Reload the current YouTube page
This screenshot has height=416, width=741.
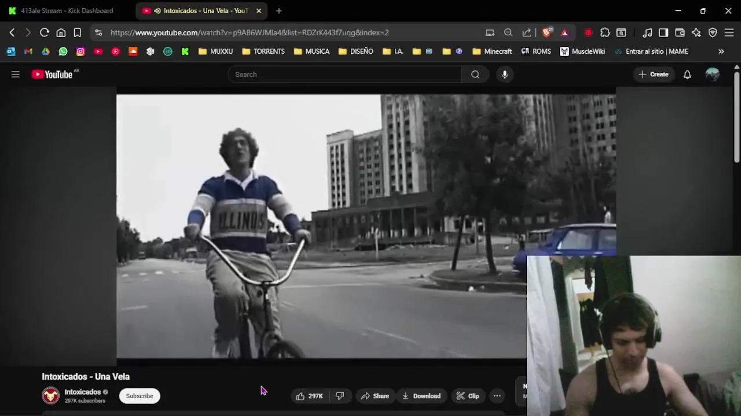pyautogui.click(x=44, y=32)
